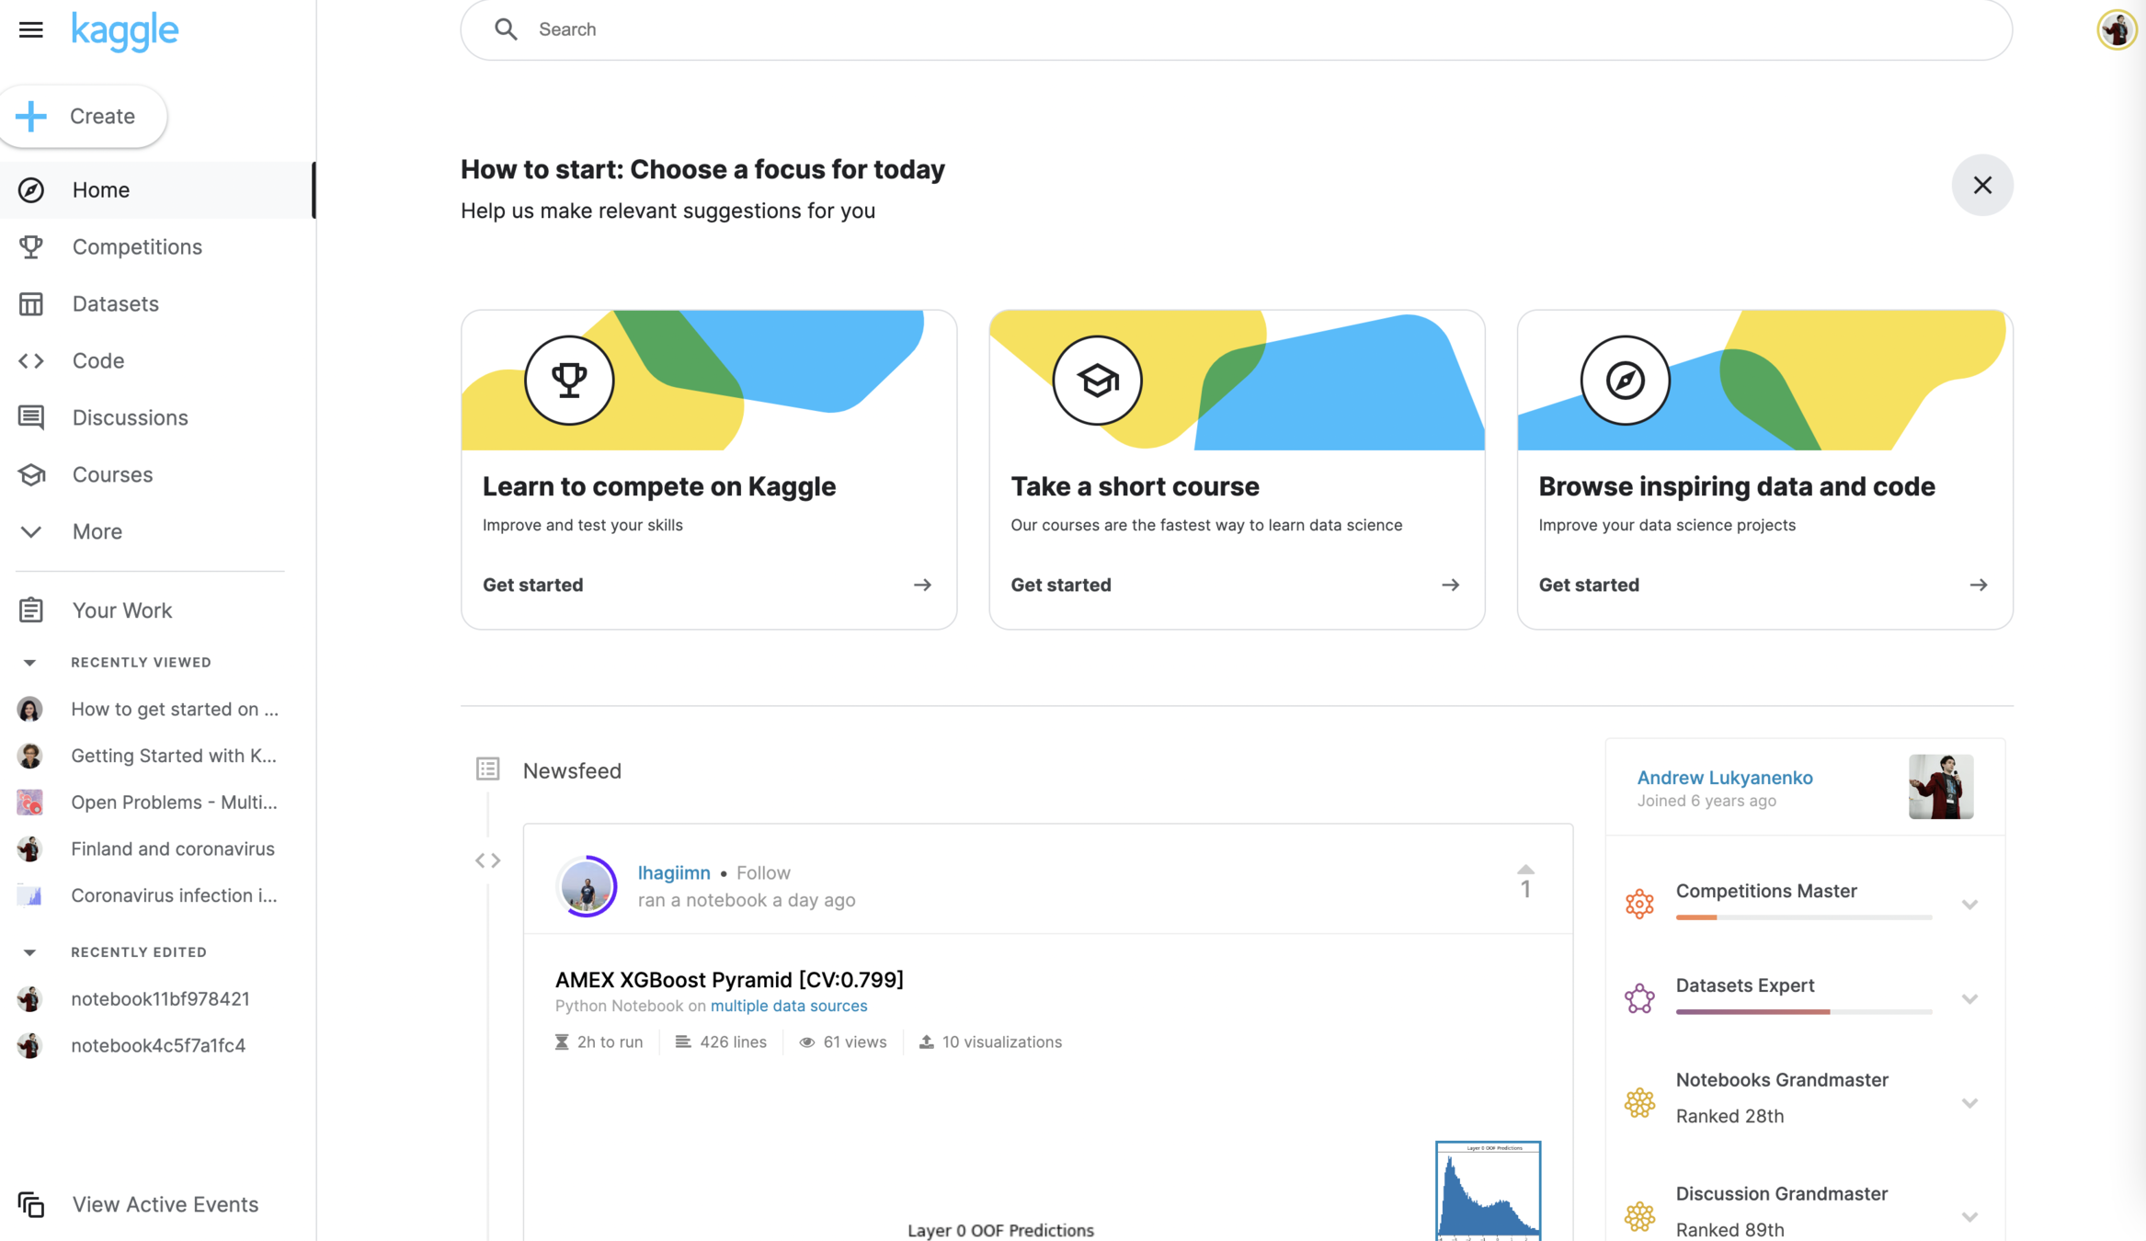This screenshot has height=1241, width=2146.
Task: Open the hamburger menu icon
Action: [30, 29]
